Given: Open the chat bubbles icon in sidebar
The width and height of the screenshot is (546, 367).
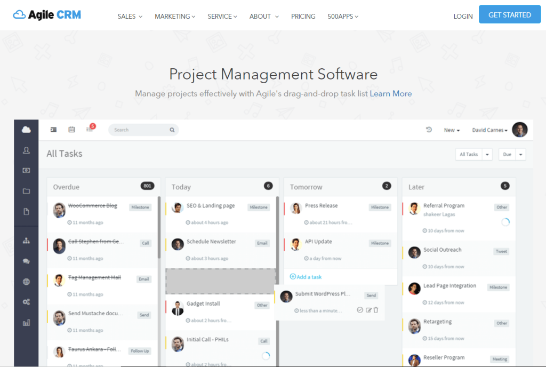Looking at the screenshot, I should pos(26,261).
